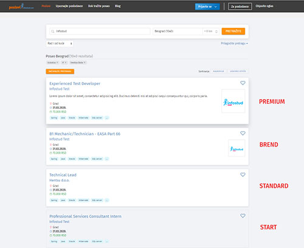
Task: Click the orange PRETRAŽITE search button
Action: tap(233, 31)
